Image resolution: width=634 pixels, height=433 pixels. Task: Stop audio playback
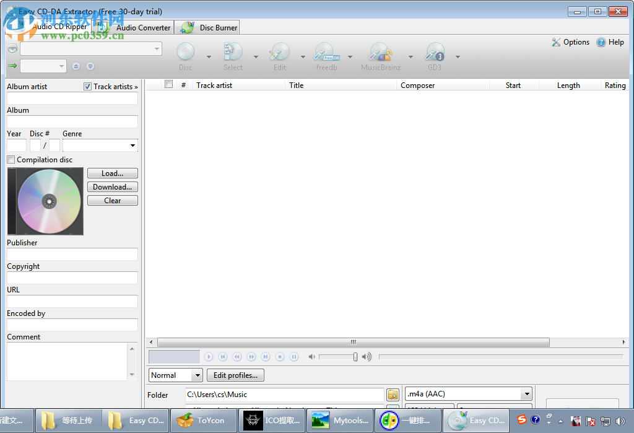pyautogui.click(x=280, y=357)
